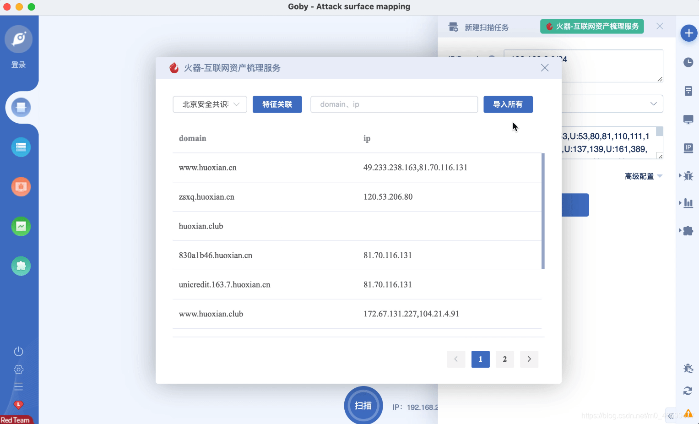Open the reports sidebar icon (green)
The width and height of the screenshot is (699, 424).
coord(21,226)
